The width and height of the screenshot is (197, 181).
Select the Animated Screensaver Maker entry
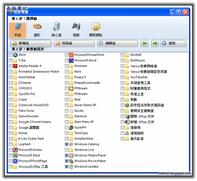(39, 72)
